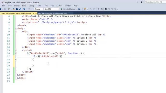This screenshot has width=166, height=93.
Task: Open the Analyze menu
Action: point(59,6)
